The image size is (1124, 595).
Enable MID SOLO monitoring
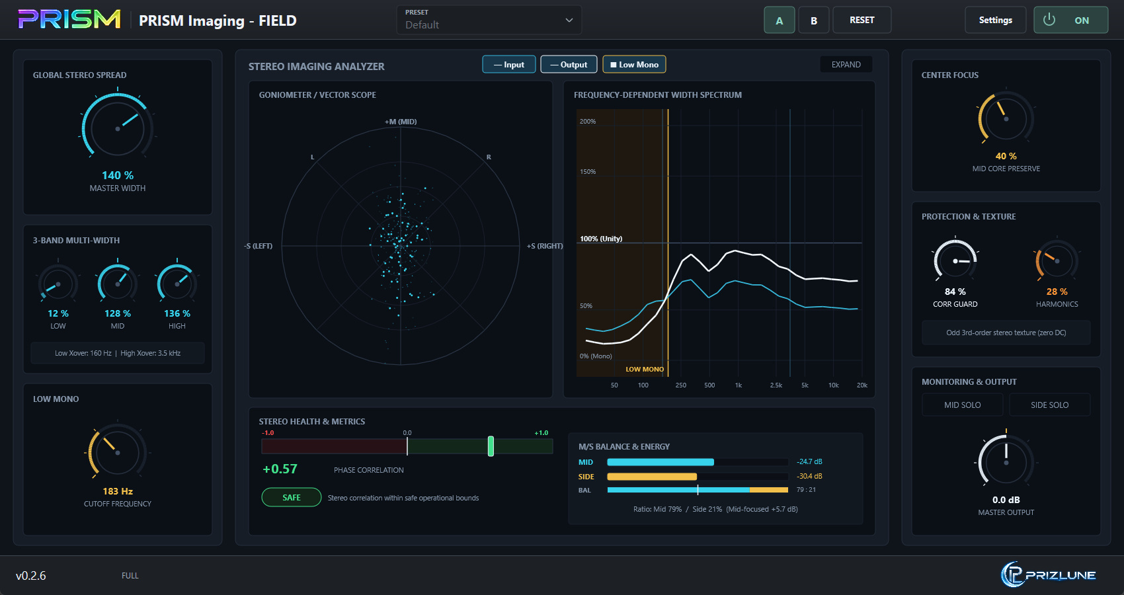(963, 405)
